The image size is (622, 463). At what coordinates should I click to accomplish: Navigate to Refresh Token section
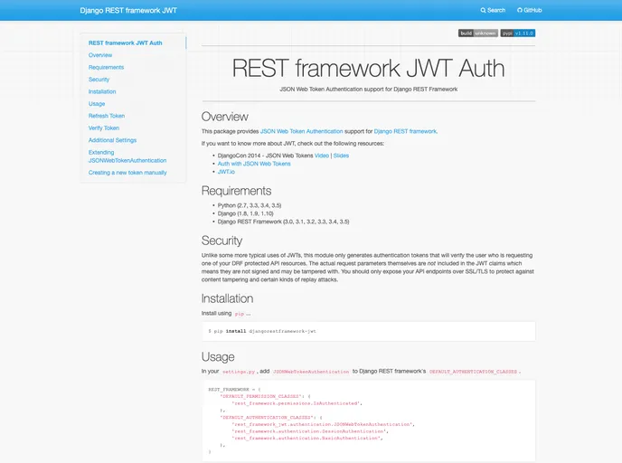[107, 116]
